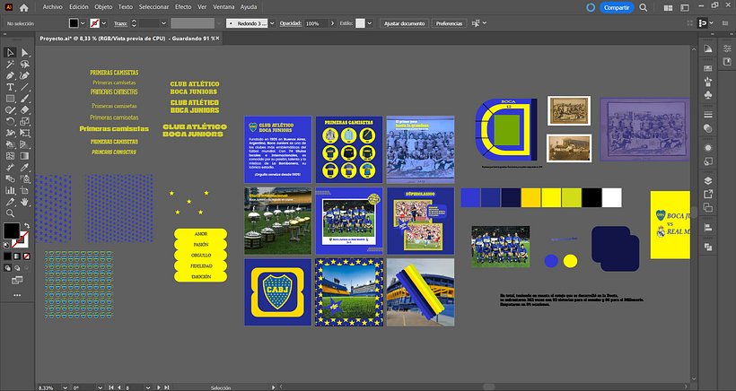Set color mode to solid Color
This screenshot has height=391, width=736.
click(7, 256)
